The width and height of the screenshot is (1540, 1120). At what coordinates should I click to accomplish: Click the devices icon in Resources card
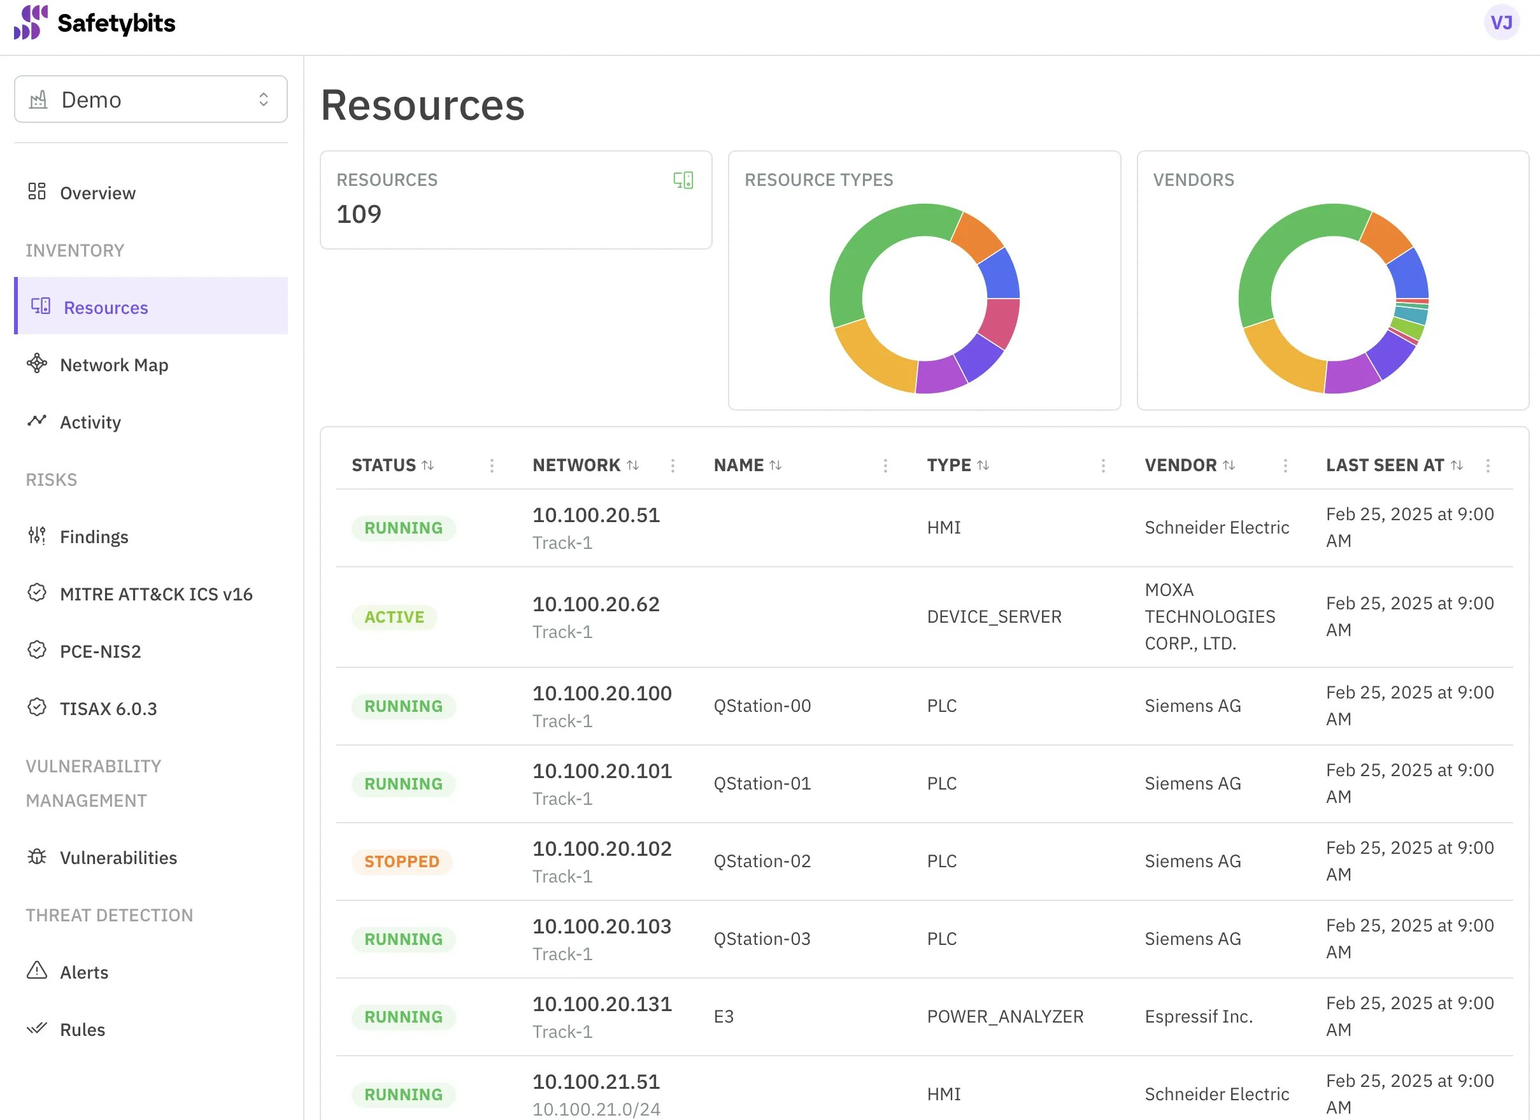(683, 180)
